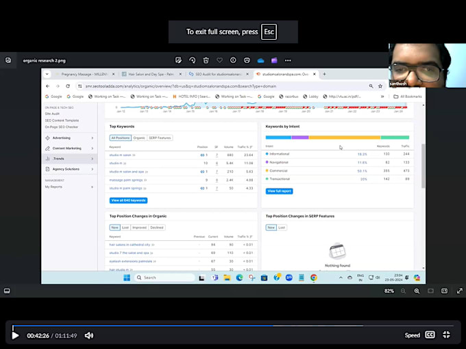Expand viewer with the diagonal arrow icon

[459, 291]
